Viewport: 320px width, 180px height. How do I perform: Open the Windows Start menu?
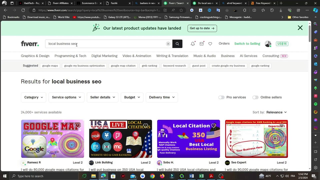pyautogui.click(x=4, y=176)
